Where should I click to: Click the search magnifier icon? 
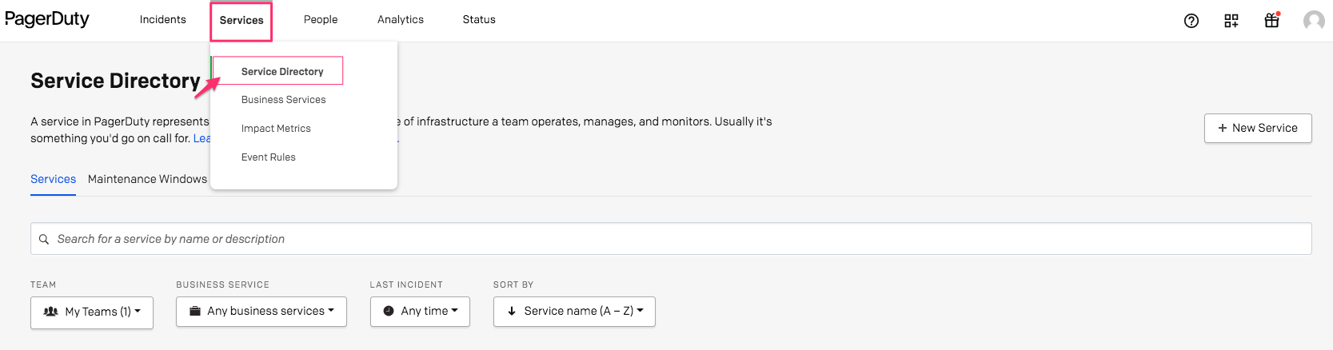[44, 239]
